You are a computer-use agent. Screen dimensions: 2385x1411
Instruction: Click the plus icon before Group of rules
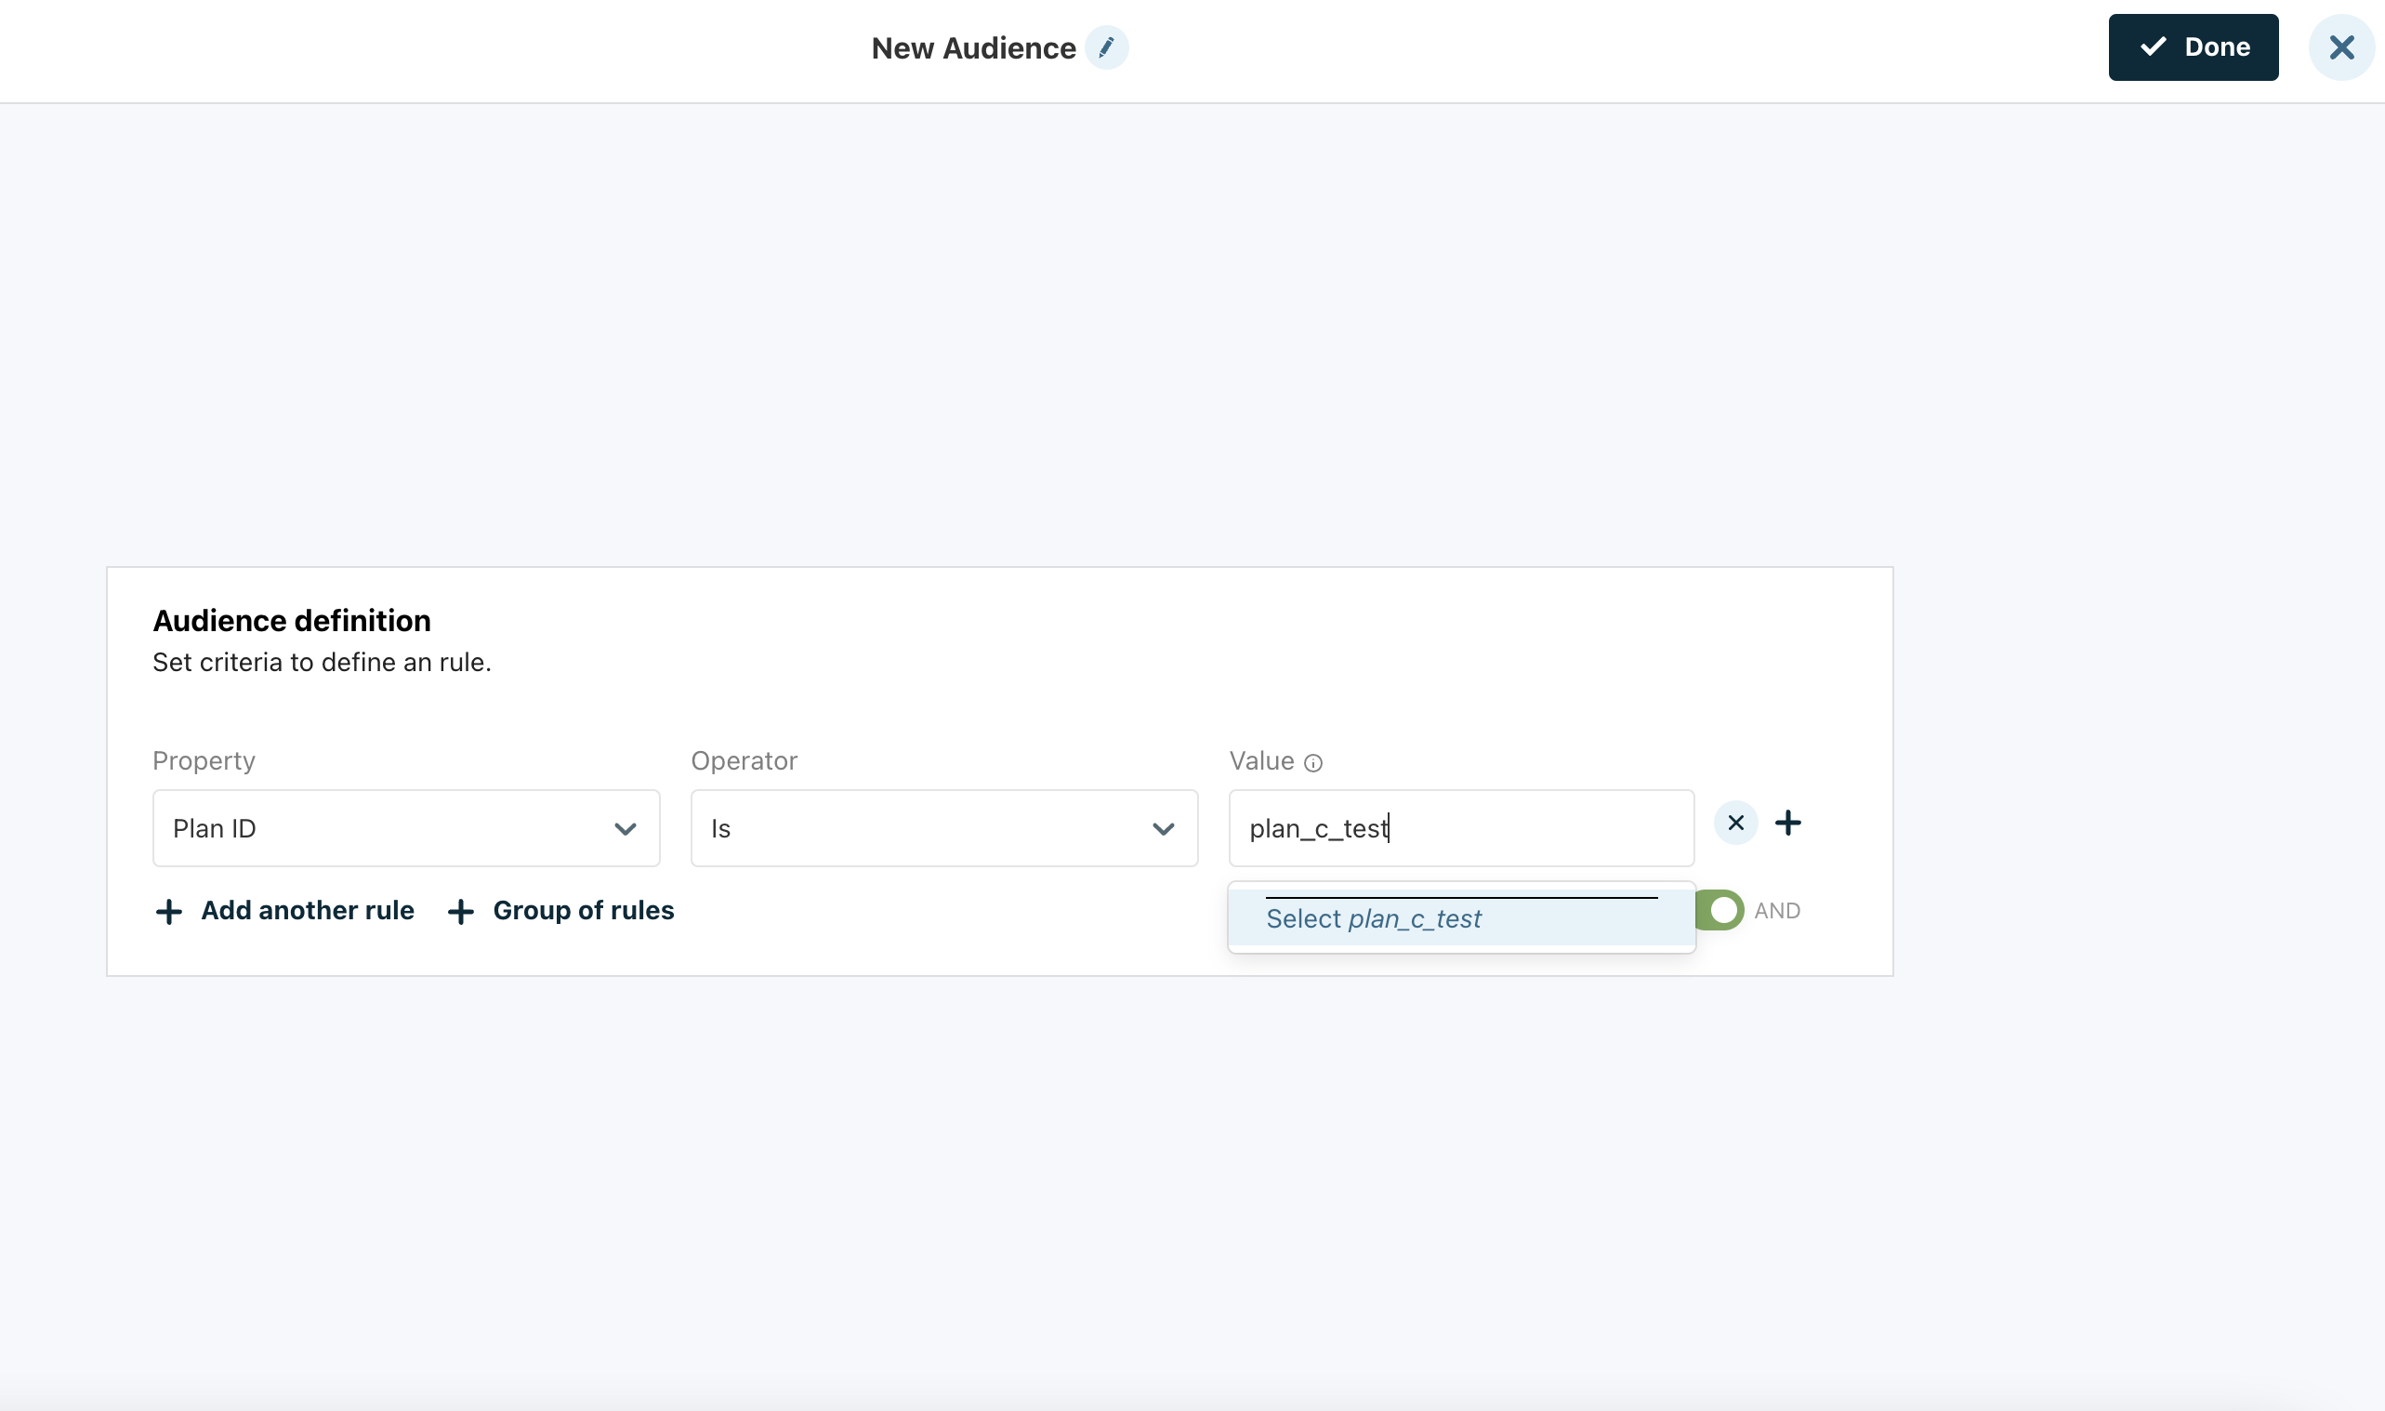click(461, 912)
